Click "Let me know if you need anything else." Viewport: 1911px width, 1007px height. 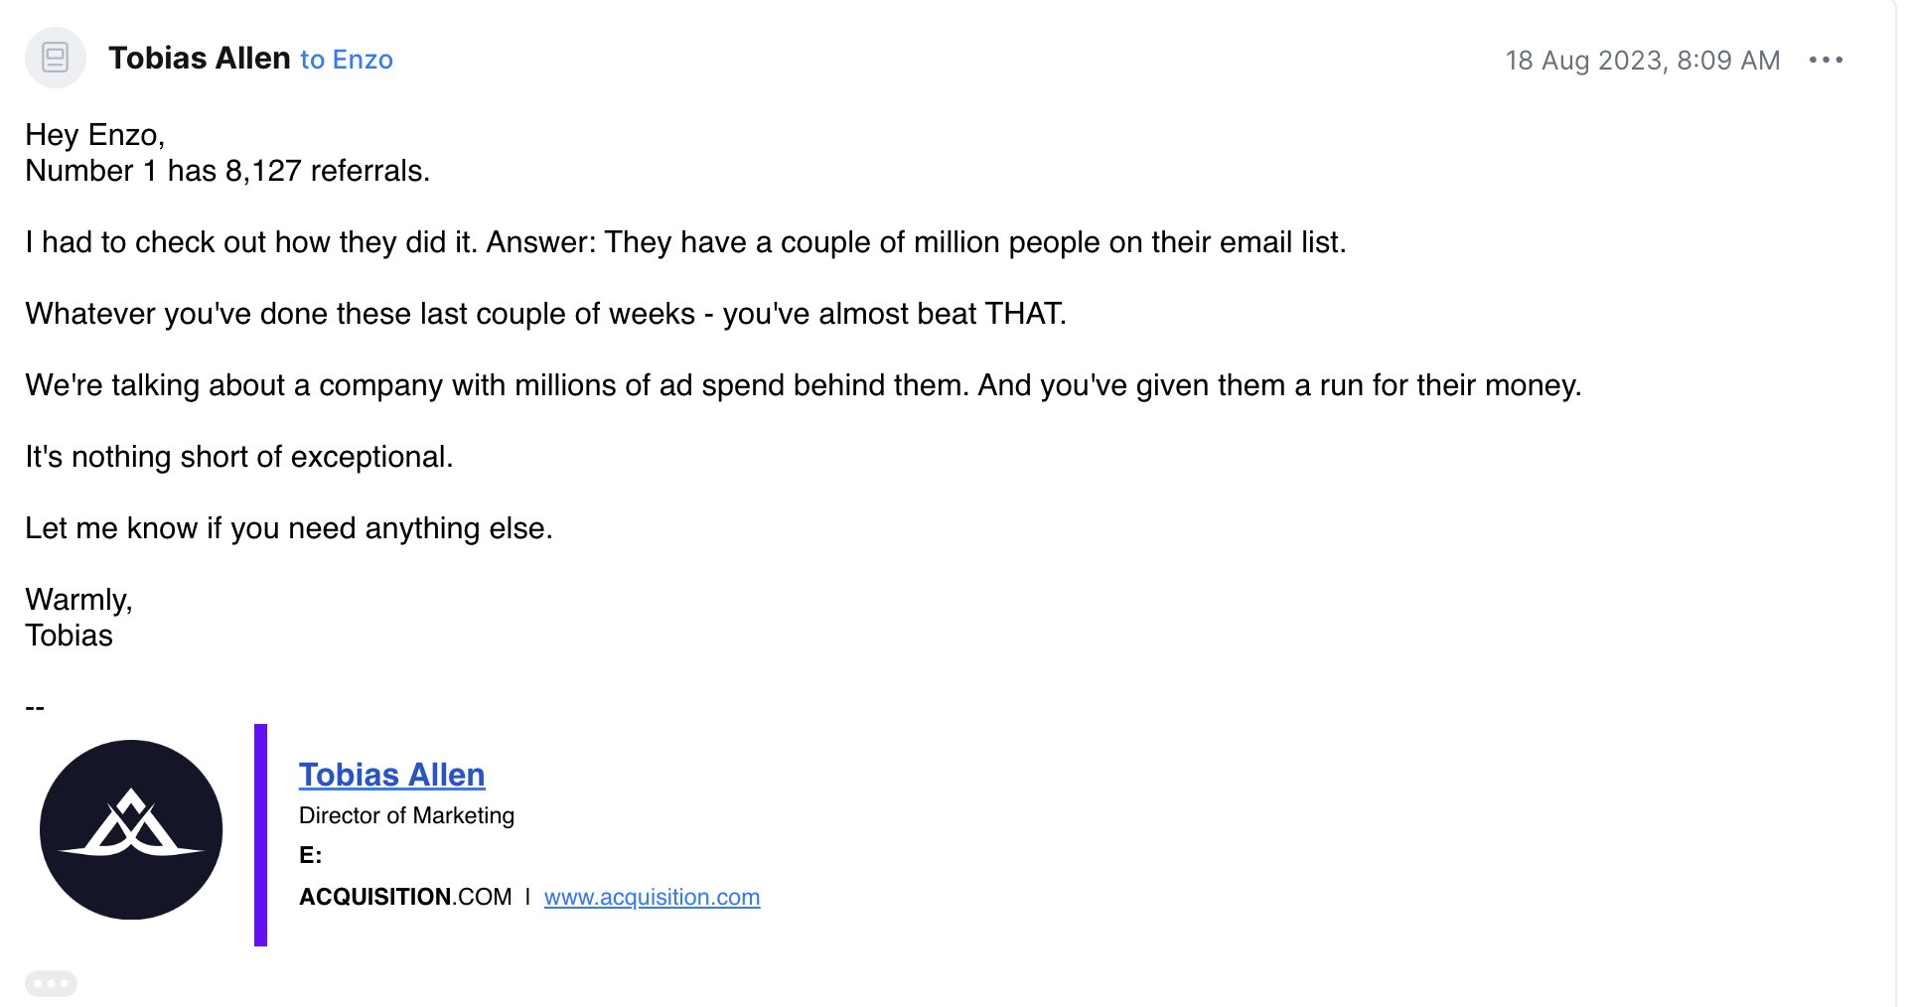[x=289, y=528]
